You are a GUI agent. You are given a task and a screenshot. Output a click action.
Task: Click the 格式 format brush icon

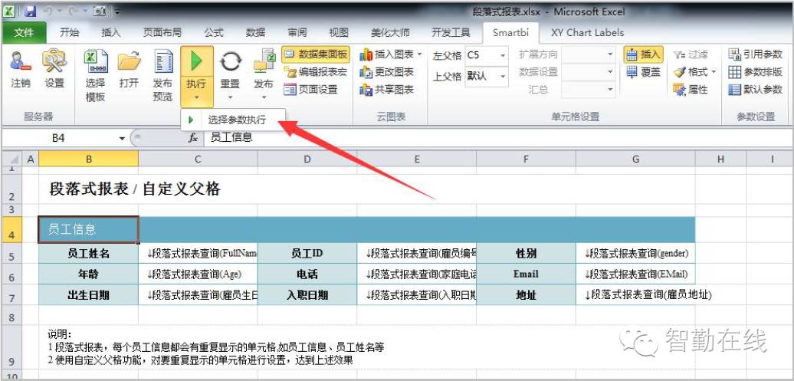pyautogui.click(x=679, y=72)
